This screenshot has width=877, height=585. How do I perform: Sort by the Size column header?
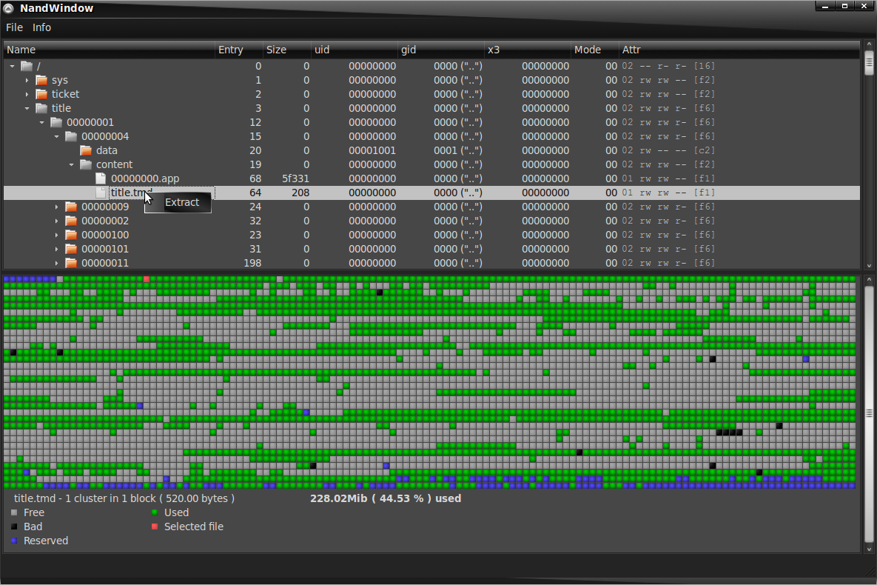(x=287, y=50)
